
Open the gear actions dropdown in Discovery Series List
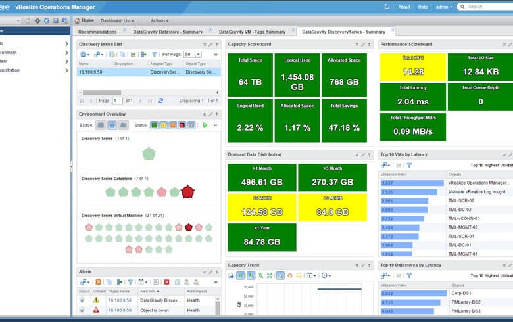tap(85, 55)
